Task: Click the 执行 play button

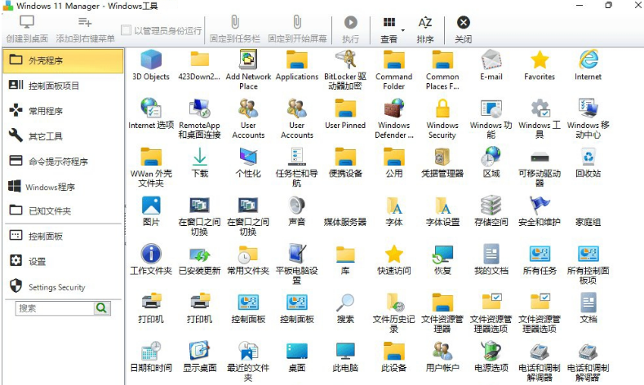Action: (350, 29)
